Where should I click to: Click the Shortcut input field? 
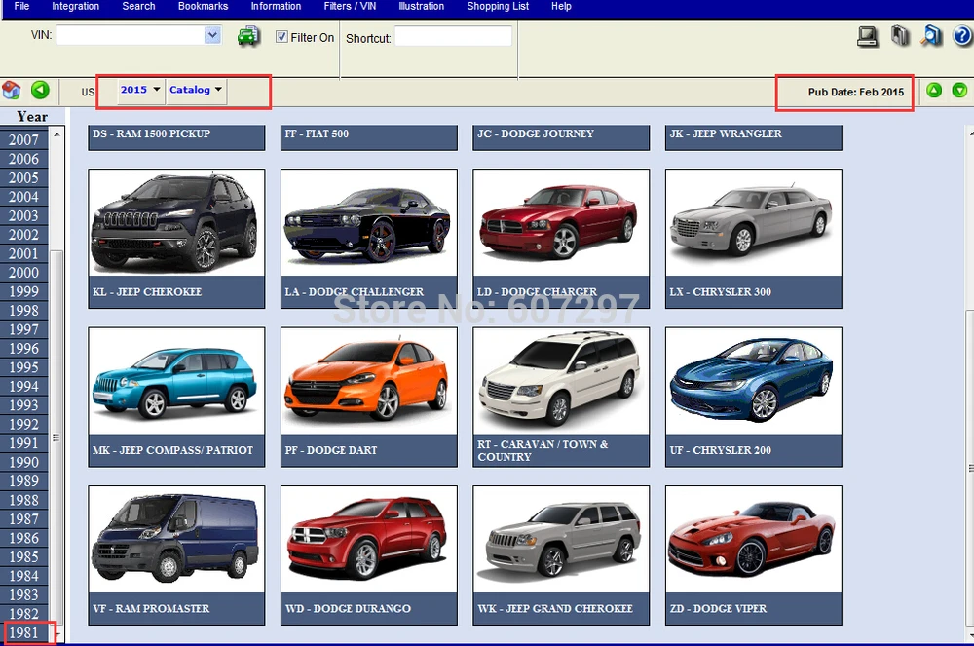coord(453,37)
